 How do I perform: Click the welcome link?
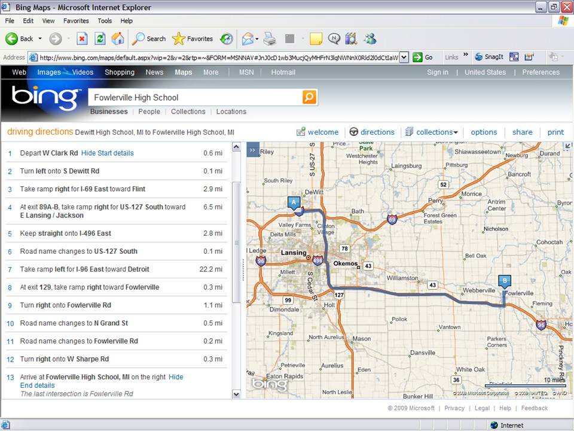click(x=317, y=132)
